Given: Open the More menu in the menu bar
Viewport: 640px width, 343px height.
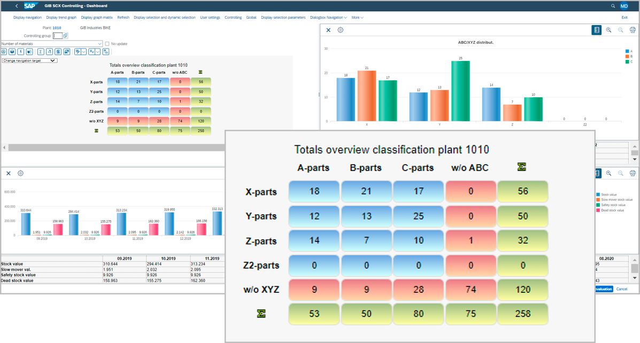Looking at the screenshot, I should point(357,17).
